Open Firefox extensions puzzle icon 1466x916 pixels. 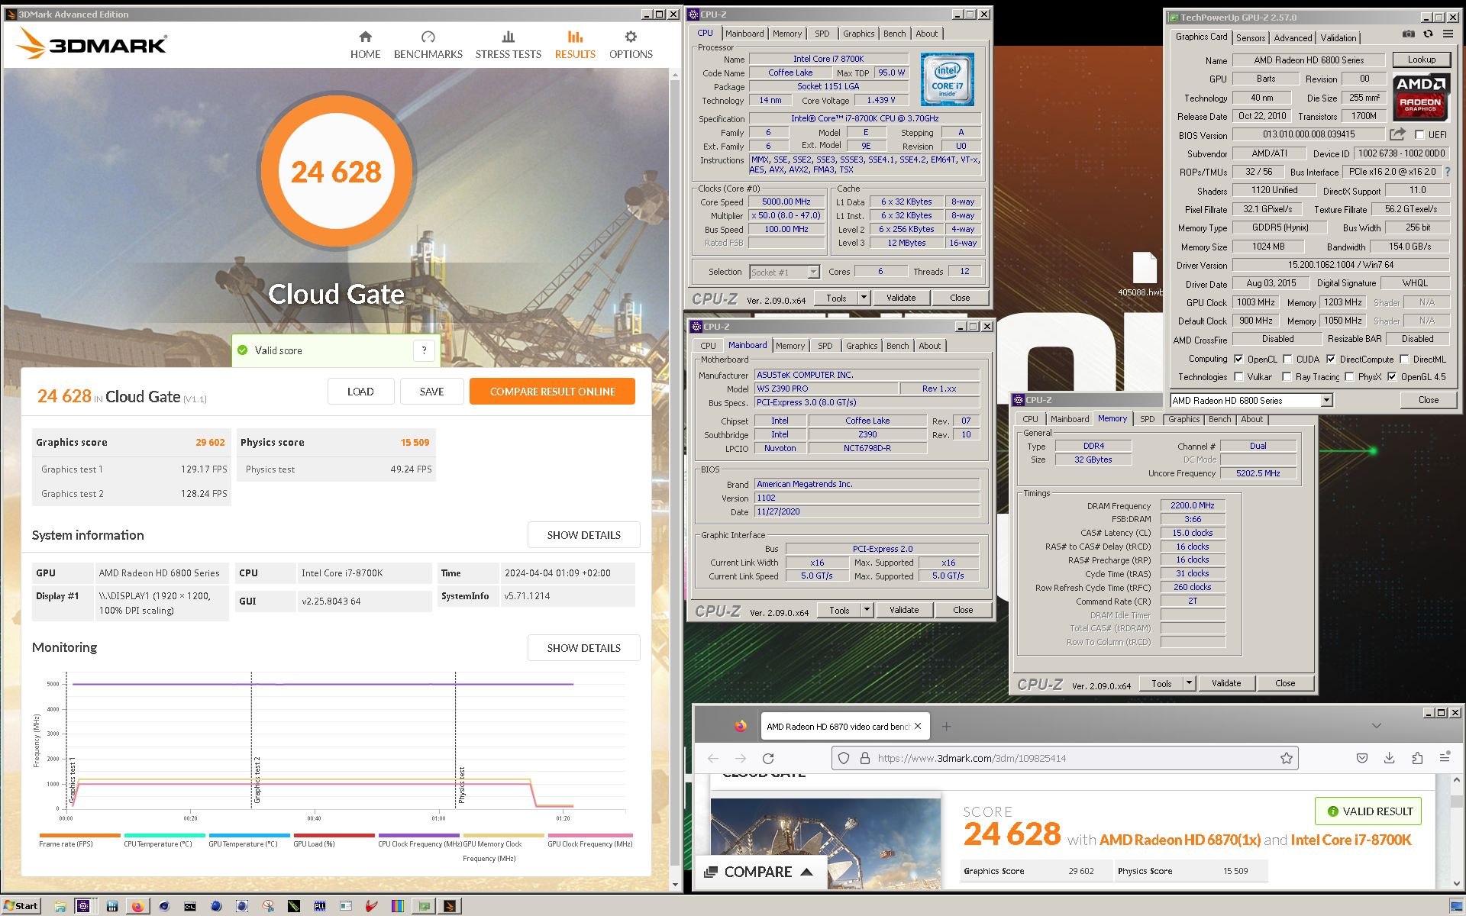point(1417,758)
